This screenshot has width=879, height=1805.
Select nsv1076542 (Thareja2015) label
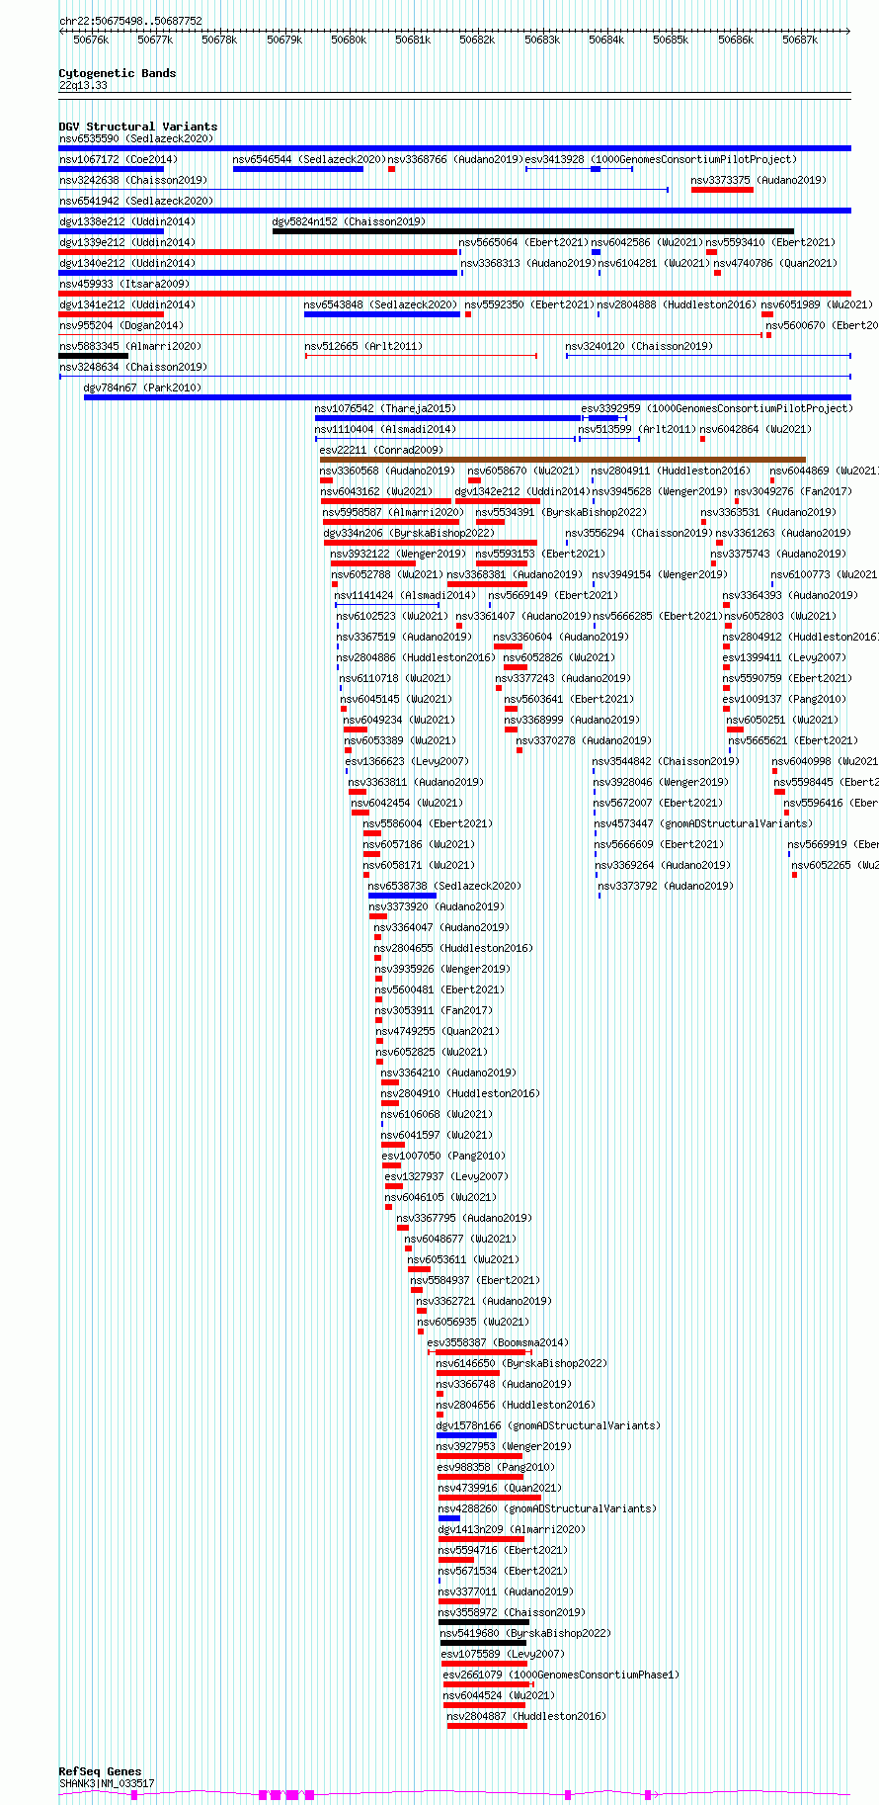click(385, 408)
